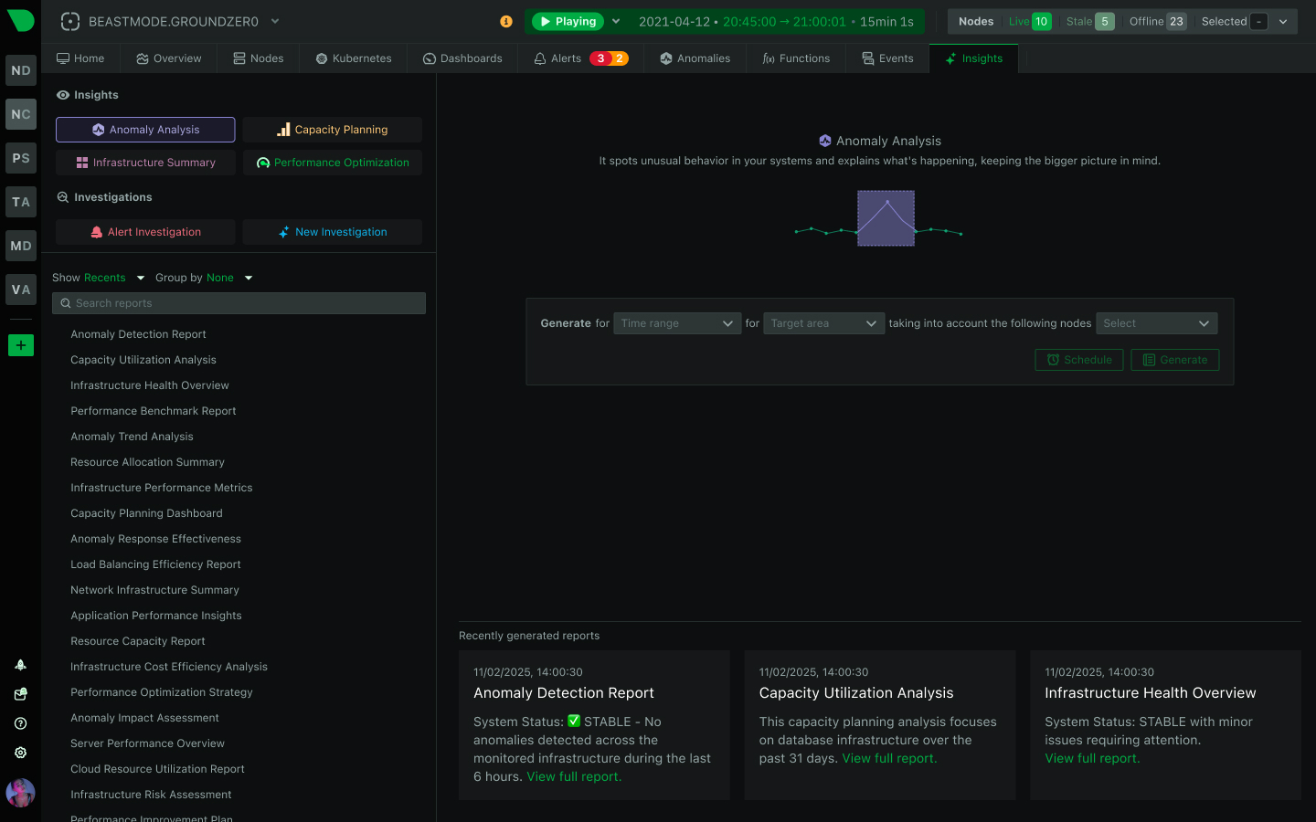The height and width of the screenshot is (822, 1316).
Task: Open settings via the gear icon in sidebar
Action: (x=20, y=752)
